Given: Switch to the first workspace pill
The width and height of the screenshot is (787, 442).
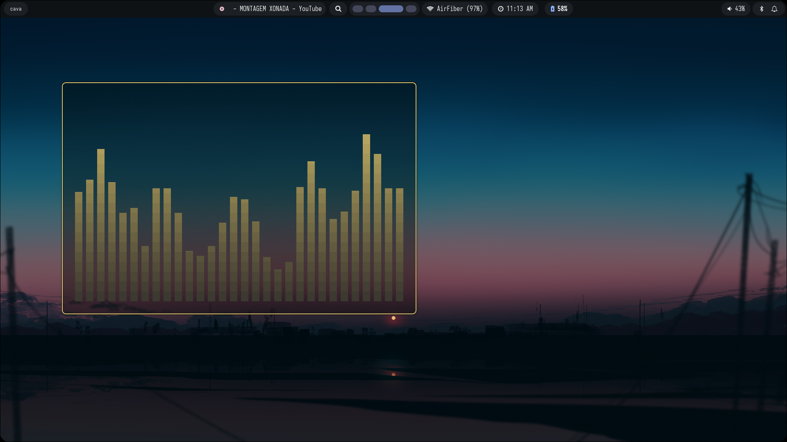Looking at the screenshot, I should 357,9.
